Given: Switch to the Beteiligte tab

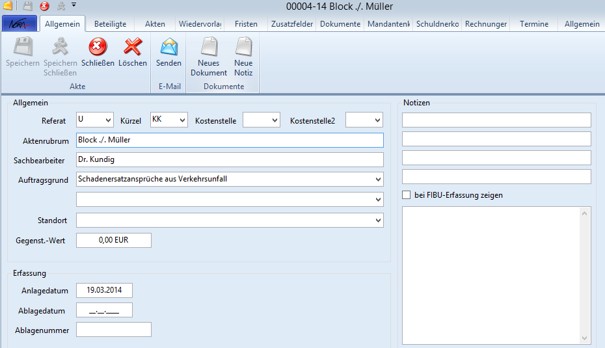Looking at the screenshot, I should 110,24.
